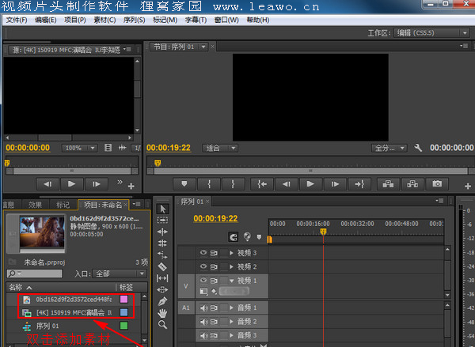The width and height of the screenshot is (475, 347).
Task: Mute speaker of 音频 1 track
Action: (x=204, y=307)
